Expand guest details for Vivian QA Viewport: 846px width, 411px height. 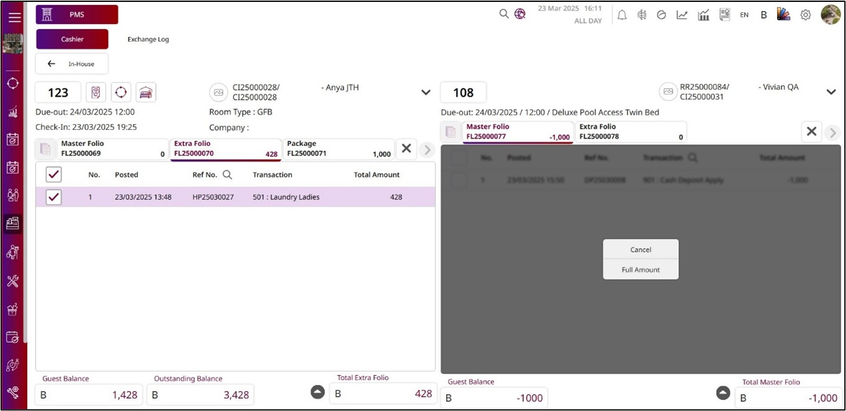tap(831, 92)
